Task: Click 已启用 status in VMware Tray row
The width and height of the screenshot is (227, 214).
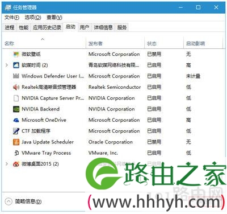Action: 154,153
